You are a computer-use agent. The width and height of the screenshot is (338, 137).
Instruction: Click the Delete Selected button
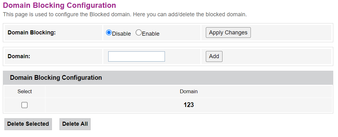pyautogui.click(x=28, y=124)
